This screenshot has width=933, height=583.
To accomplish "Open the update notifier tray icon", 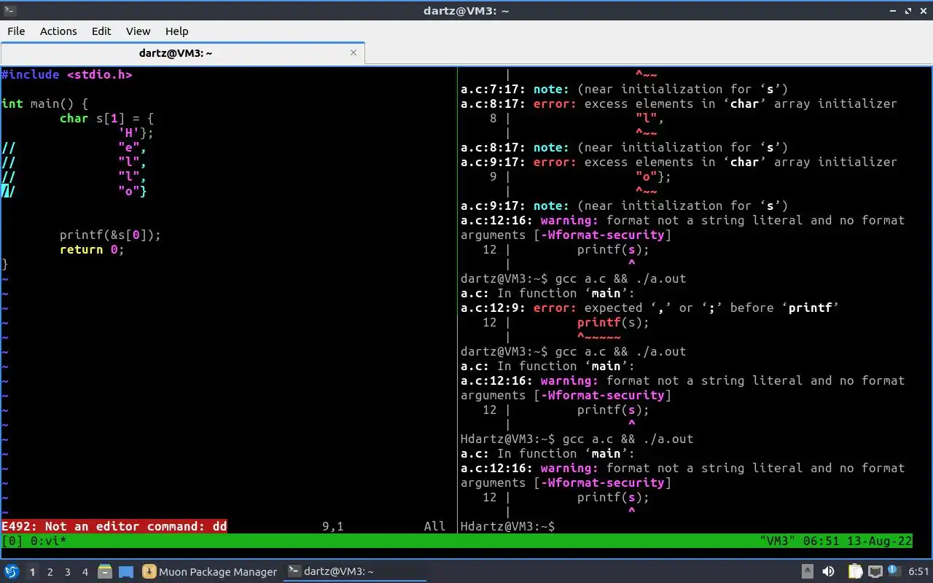I will 894,571.
